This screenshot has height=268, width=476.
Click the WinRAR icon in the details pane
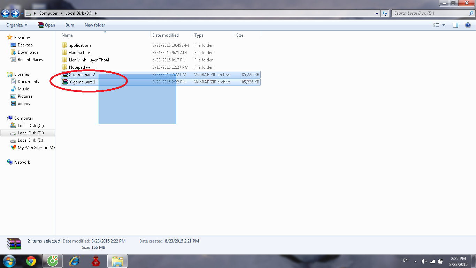tap(13, 244)
